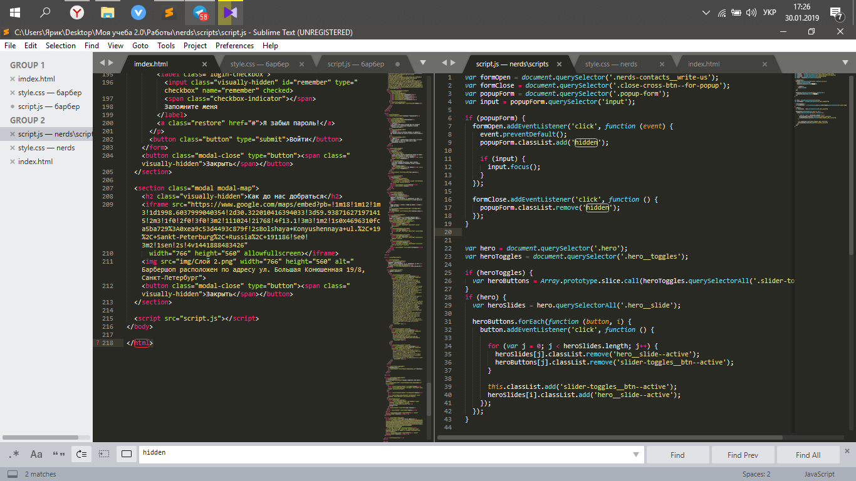856x481 pixels.
Task: Close index.html in the sidebar list
Action: [x=13, y=162]
